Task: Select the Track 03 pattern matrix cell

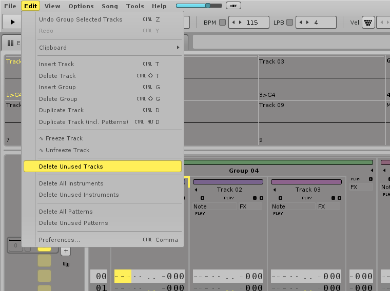Action: point(322,67)
